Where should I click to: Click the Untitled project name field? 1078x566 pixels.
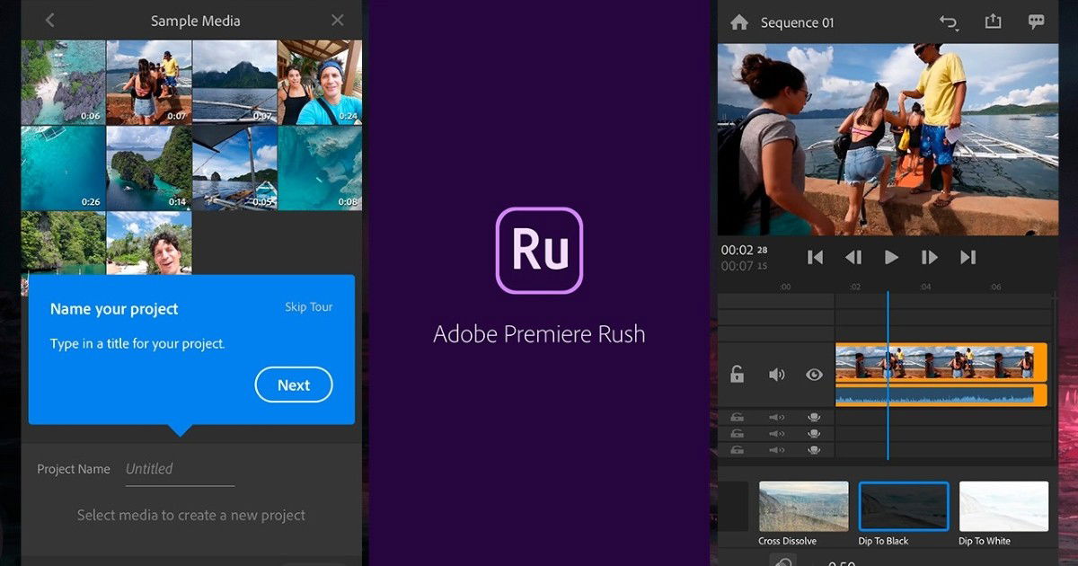click(180, 469)
